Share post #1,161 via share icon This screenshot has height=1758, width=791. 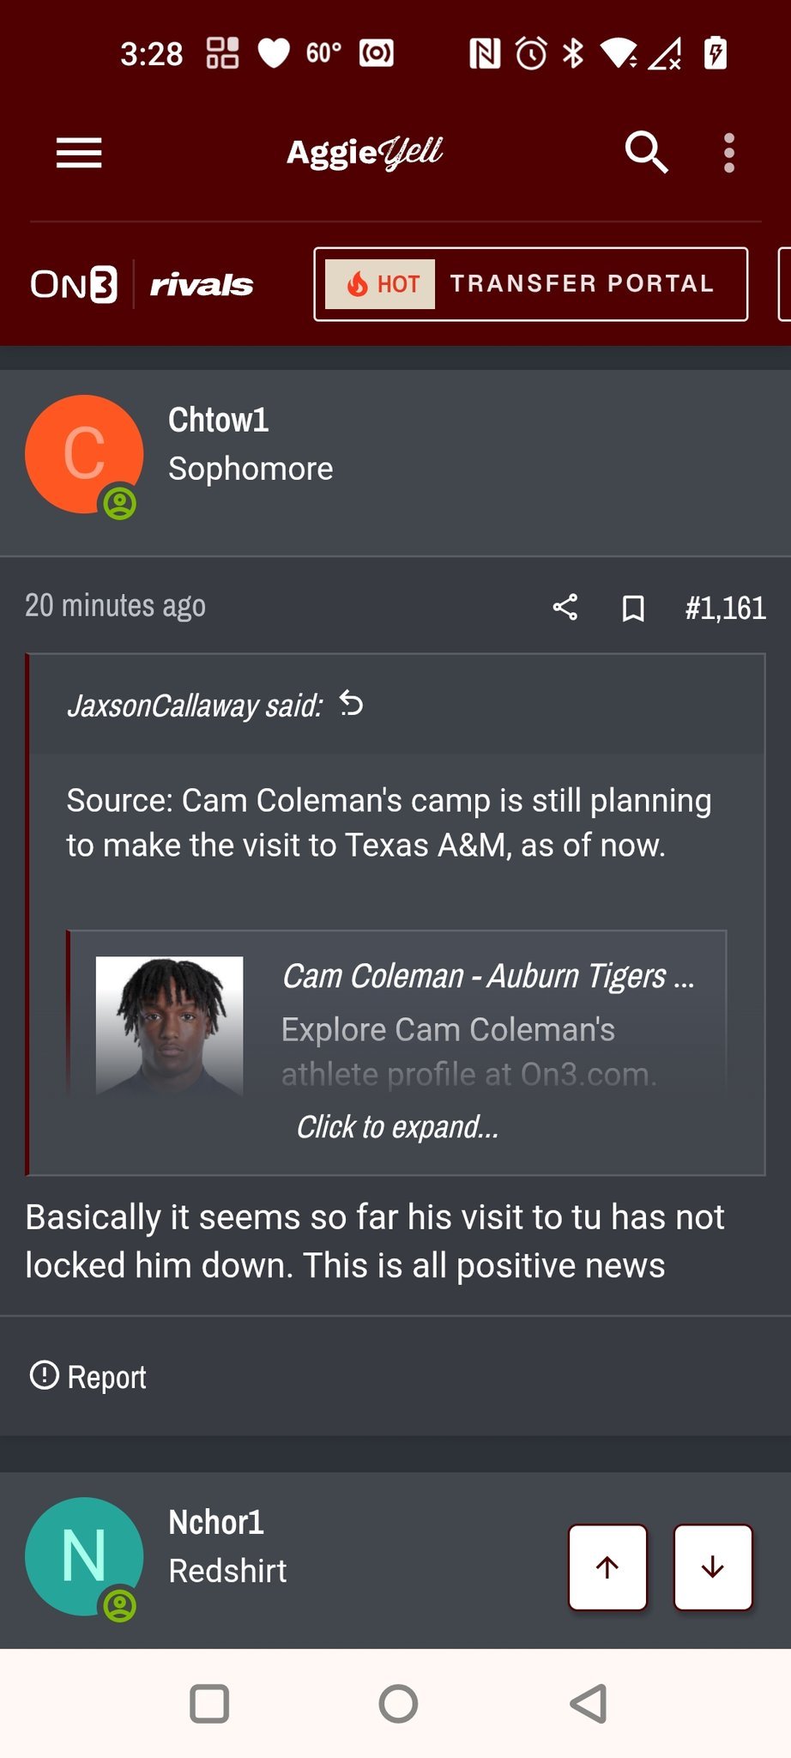[565, 608]
